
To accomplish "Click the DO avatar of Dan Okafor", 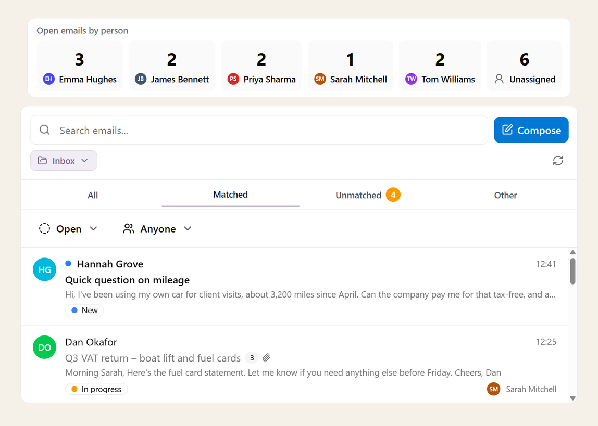I will (x=45, y=347).
